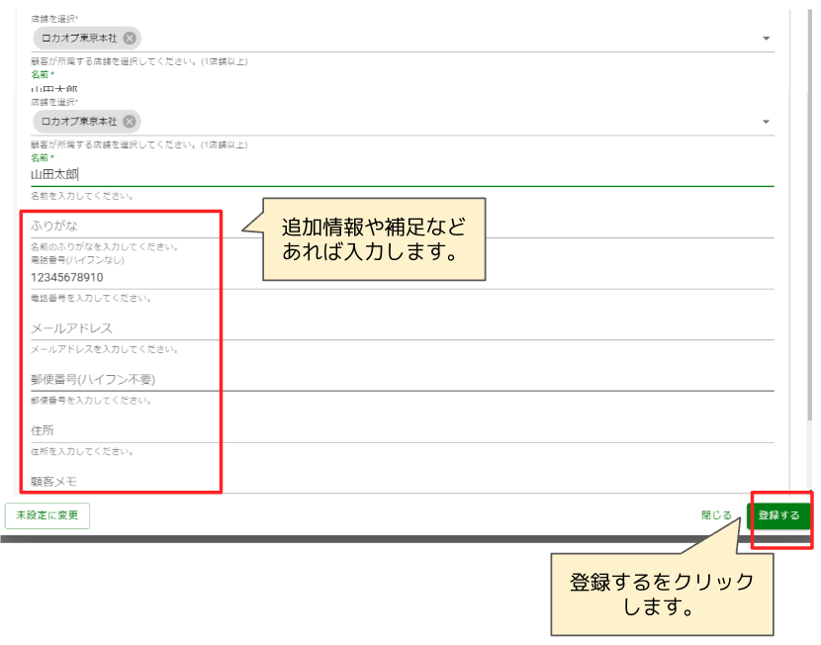
Task: Open the upper 店舗を選択 dropdown arrow
Action: 766,39
